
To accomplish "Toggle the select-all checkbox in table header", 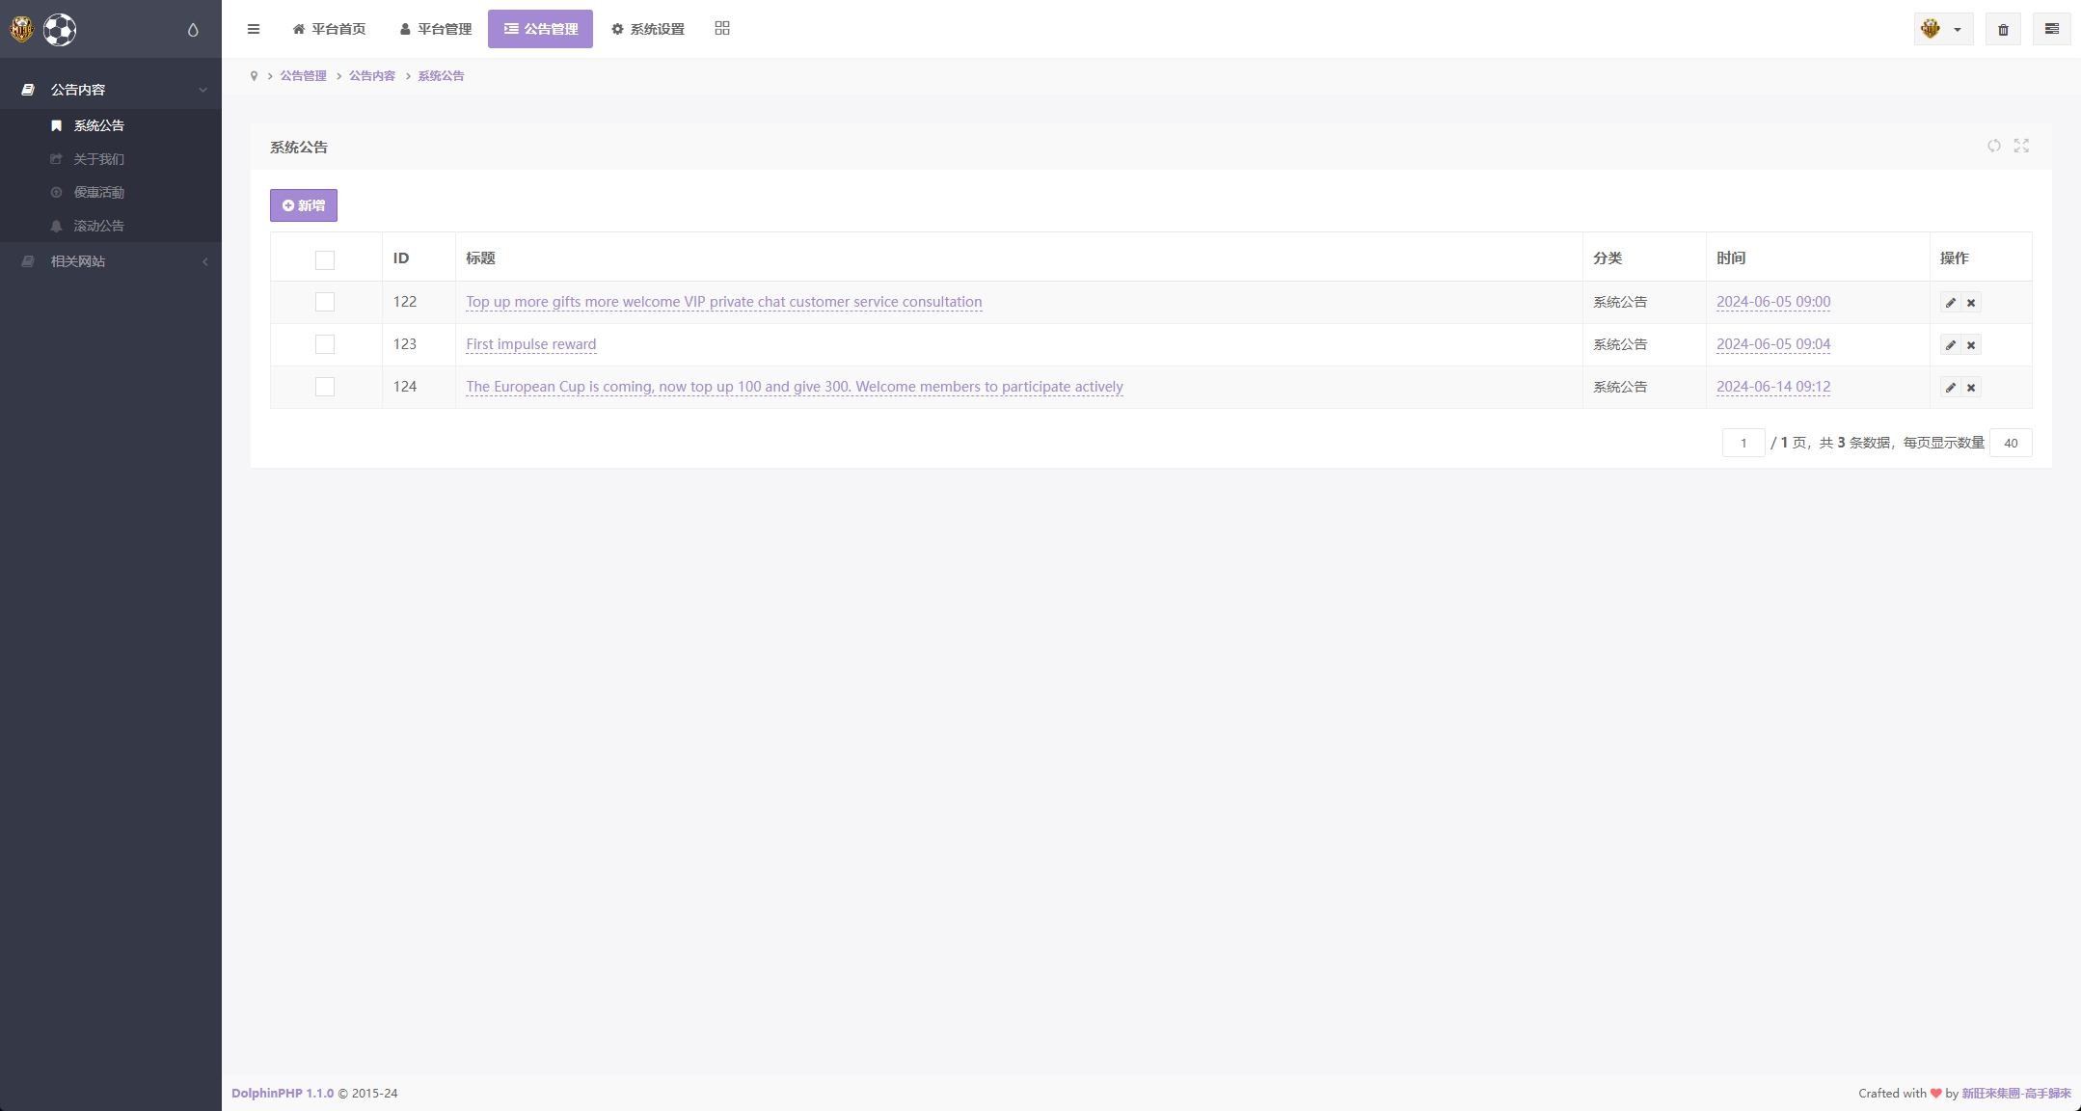I will click(x=325, y=259).
